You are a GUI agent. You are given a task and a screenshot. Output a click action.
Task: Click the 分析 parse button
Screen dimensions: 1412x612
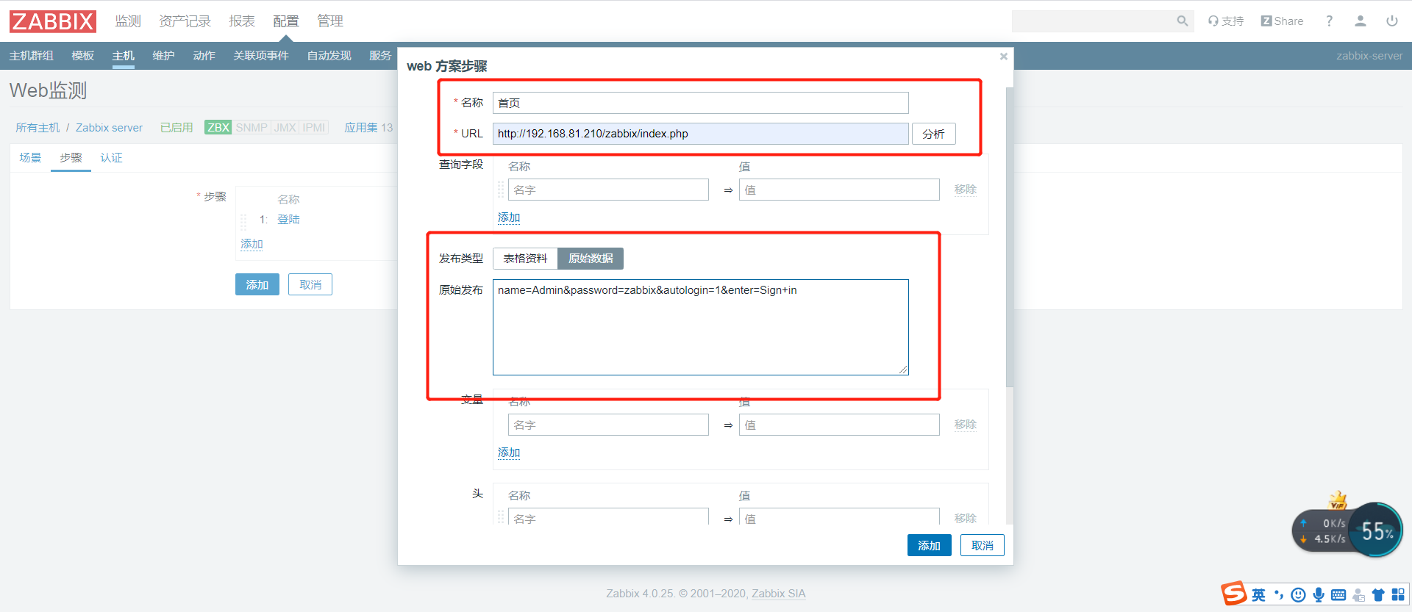934,134
